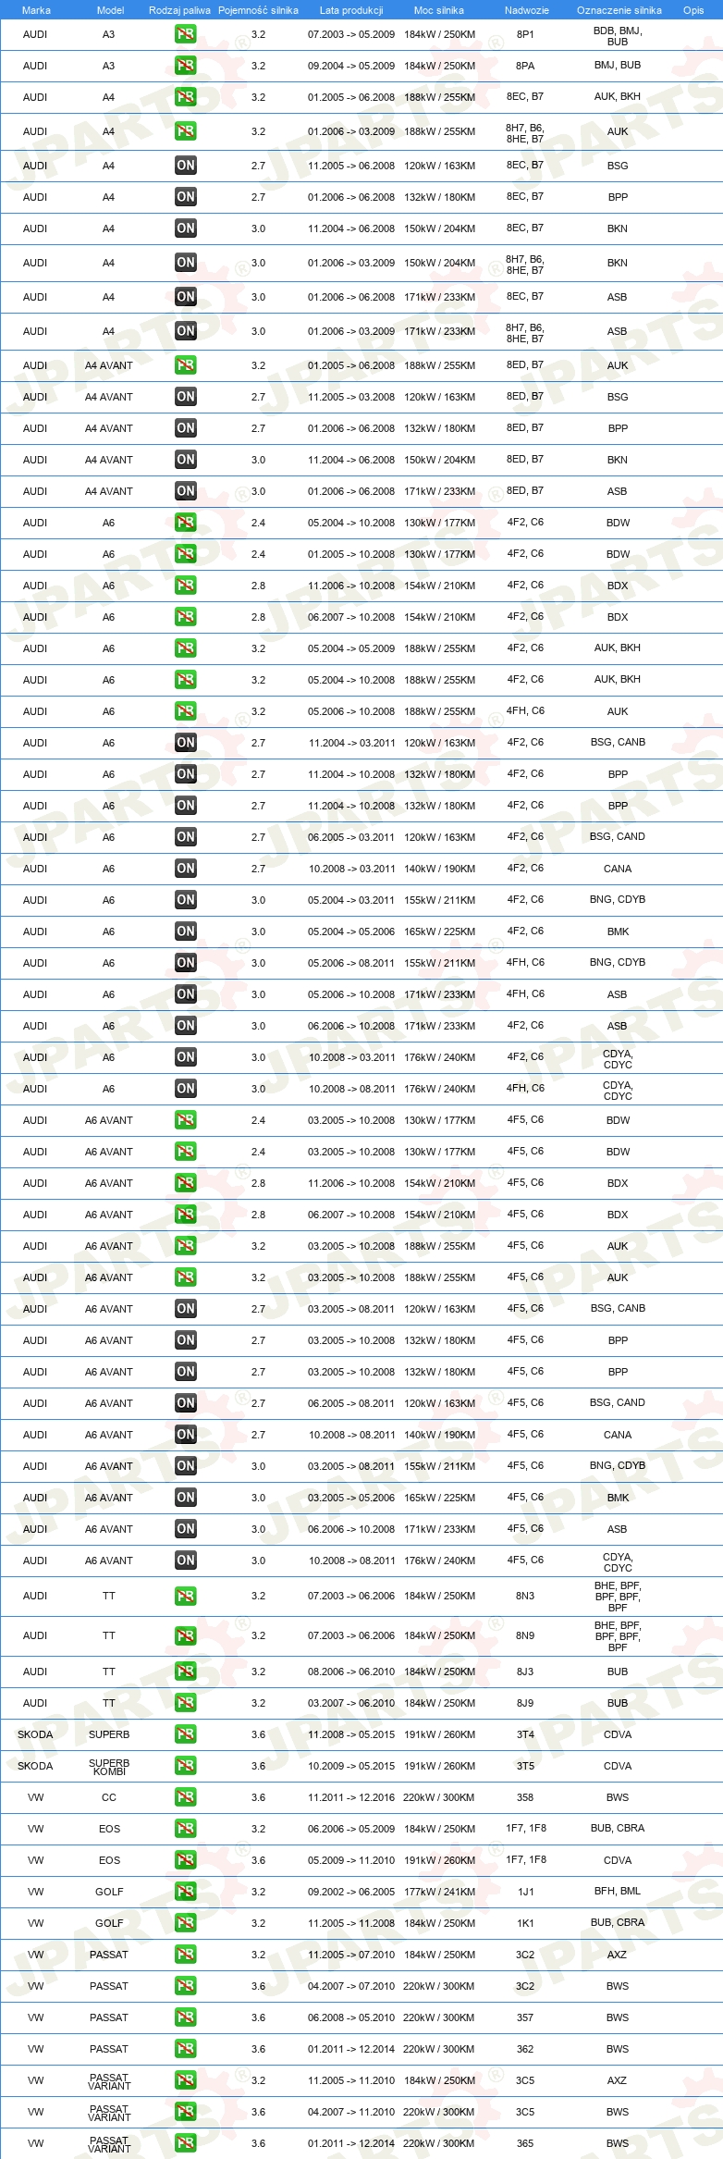Click the Marka column header
Viewport: 723px width, 2159px height.
point(36,10)
